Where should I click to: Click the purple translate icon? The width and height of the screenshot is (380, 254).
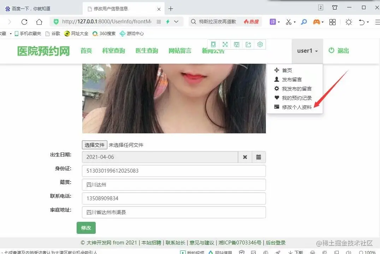pos(273,22)
